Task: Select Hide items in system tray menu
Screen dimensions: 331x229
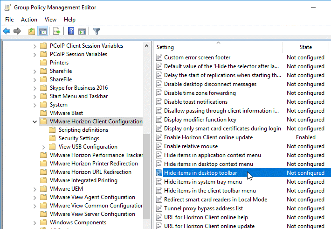Action: click(203, 182)
